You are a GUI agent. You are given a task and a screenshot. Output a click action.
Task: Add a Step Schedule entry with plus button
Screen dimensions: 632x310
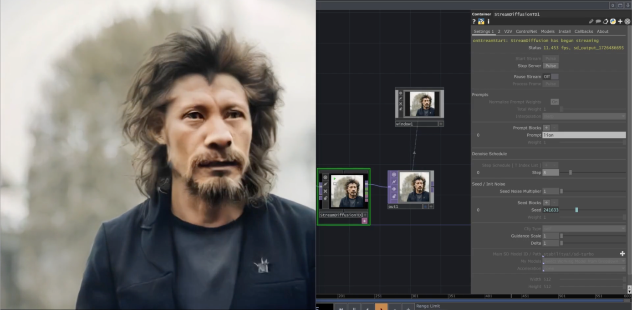point(546,165)
